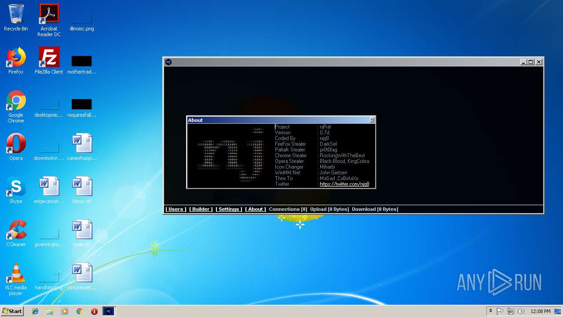This screenshot has height=317, width=563.
Task: Click the 12:08 PM clock
Action: click(x=541, y=311)
